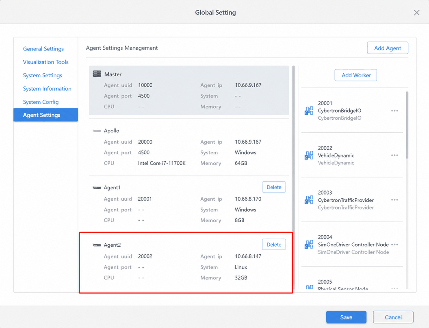Select the Agent1 name label
429x328 pixels.
pyautogui.click(x=112, y=188)
